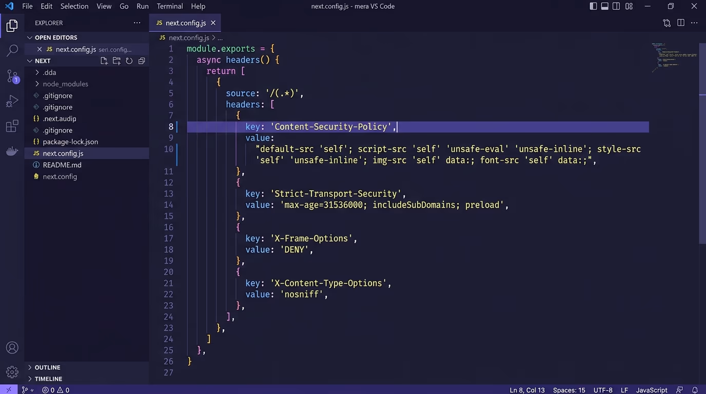Open Explorer views and more actions menu

[137, 23]
